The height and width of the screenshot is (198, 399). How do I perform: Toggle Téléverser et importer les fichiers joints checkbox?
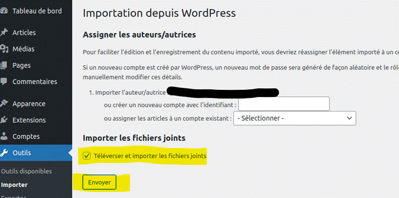pyautogui.click(x=87, y=156)
